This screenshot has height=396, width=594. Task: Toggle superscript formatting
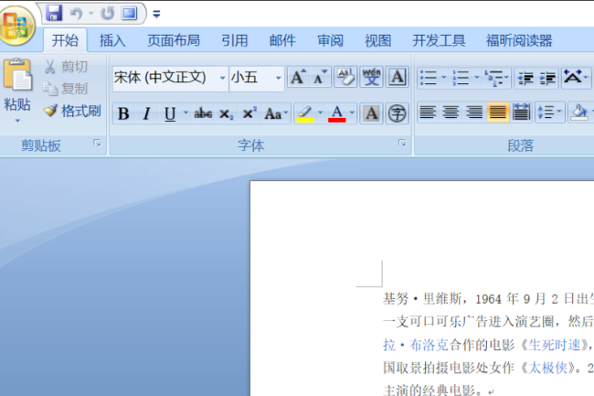(249, 113)
